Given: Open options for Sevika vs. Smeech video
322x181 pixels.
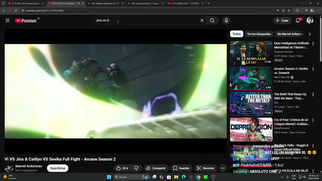Looking at the screenshot, I should point(313,69).
